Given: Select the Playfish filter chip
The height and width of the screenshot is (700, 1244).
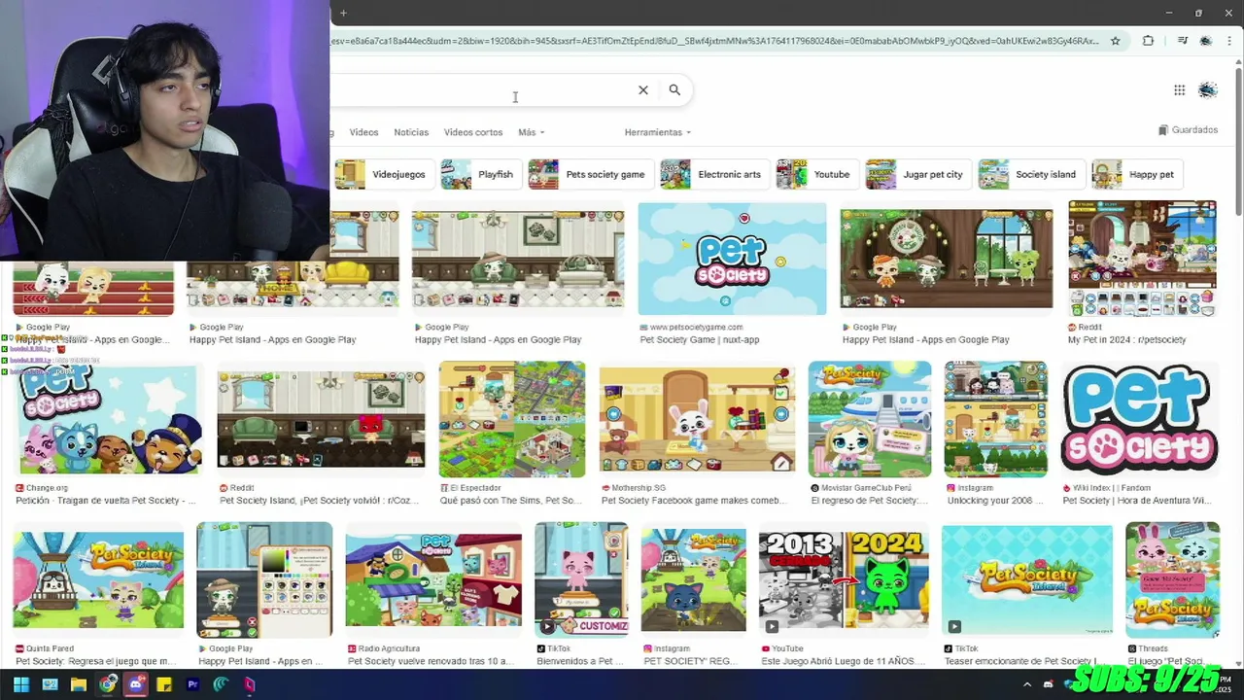Looking at the screenshot, I should pos(481,174).
